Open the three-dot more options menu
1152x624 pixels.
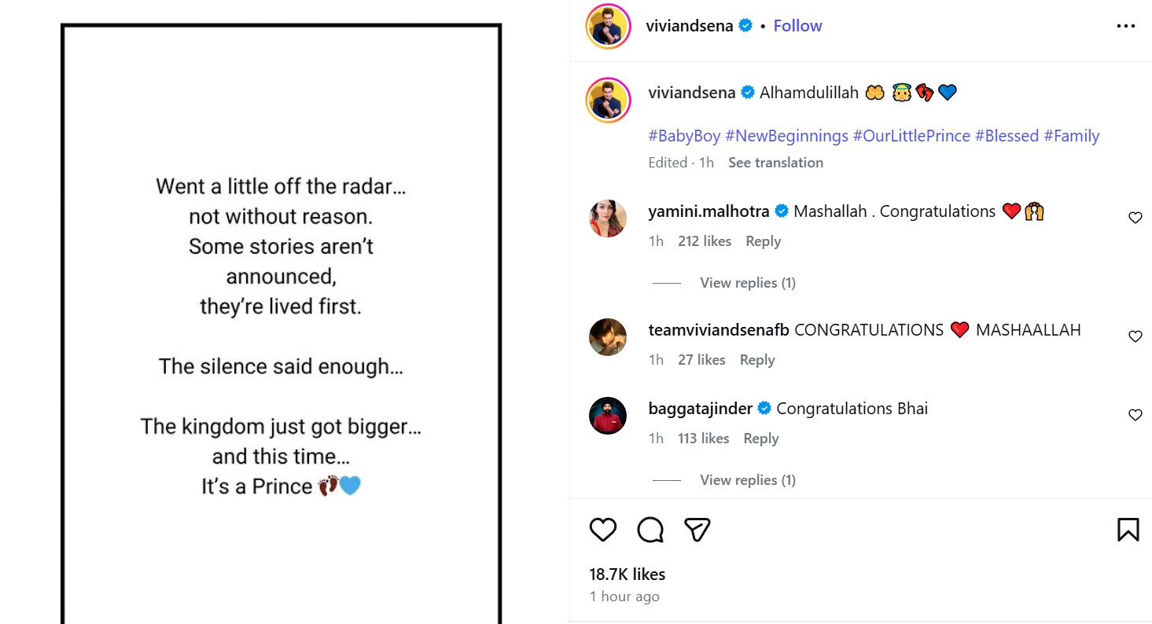click(x=1125, y=26)
